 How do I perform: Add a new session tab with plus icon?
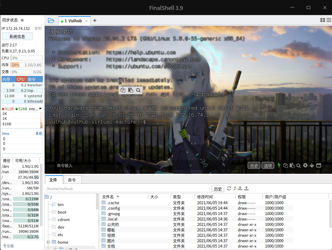click(95, 20)
